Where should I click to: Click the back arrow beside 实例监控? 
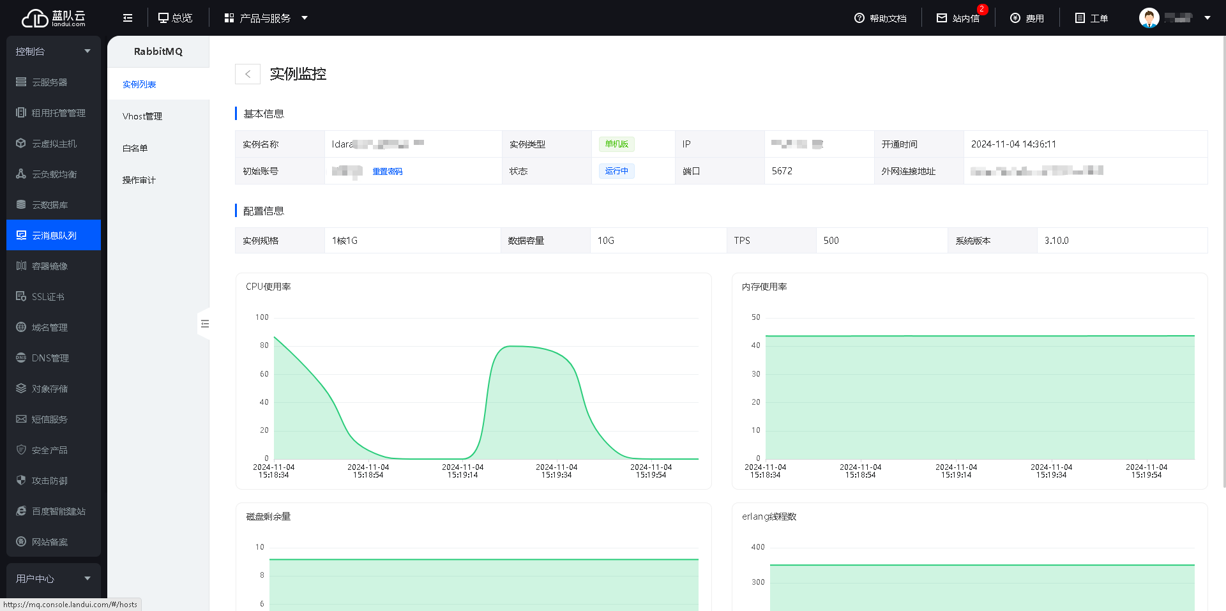[248, 74]
